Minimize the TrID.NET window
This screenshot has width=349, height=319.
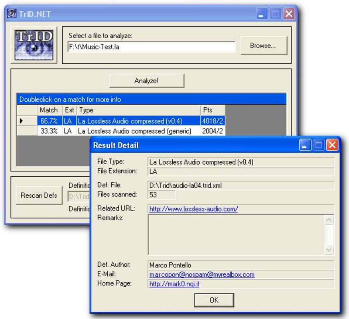pos(262,14)
